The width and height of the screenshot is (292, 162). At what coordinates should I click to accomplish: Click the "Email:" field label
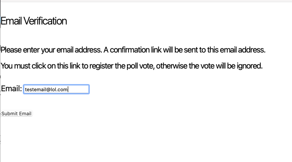[x=11, y=89]
